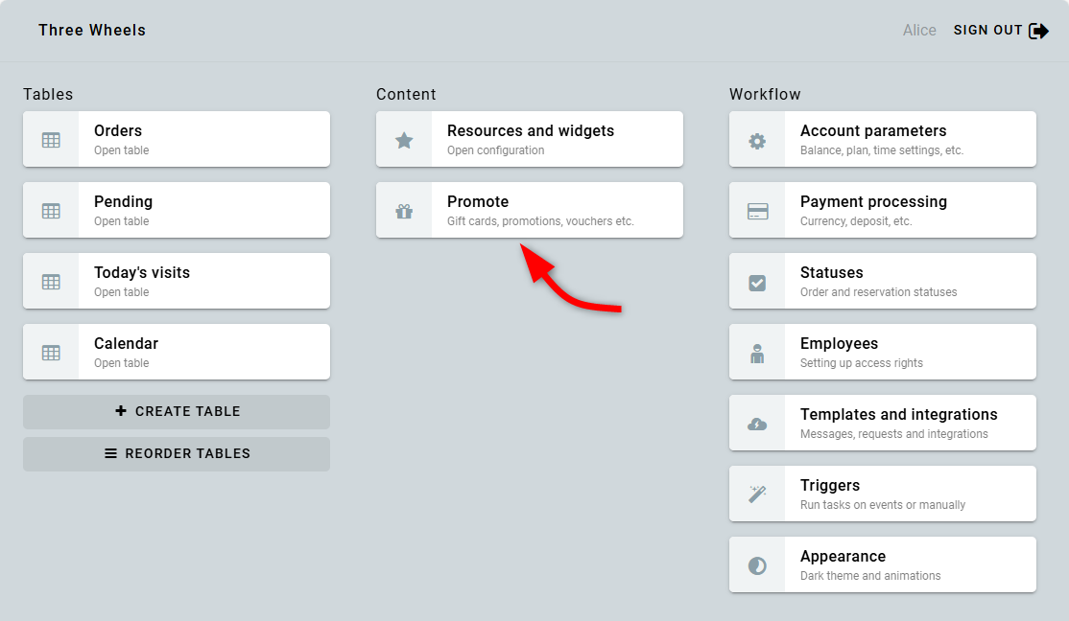The image size is (1069, 621).
Task: Click the gift icon next to Promote
Action: tap(404, 211)
